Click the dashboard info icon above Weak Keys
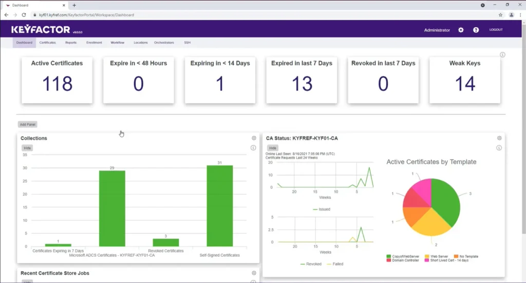The image size is (526, 283). [502, 54]
